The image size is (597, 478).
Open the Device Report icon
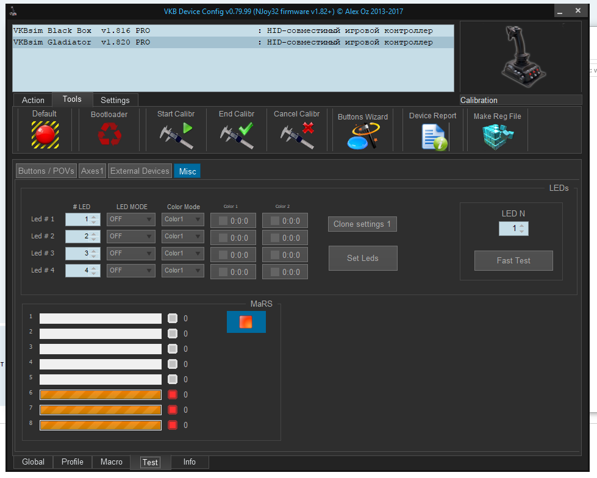(x=434, y=137)
